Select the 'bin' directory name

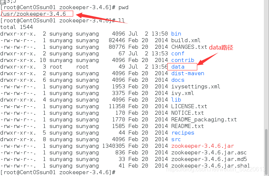click(176, 34)
